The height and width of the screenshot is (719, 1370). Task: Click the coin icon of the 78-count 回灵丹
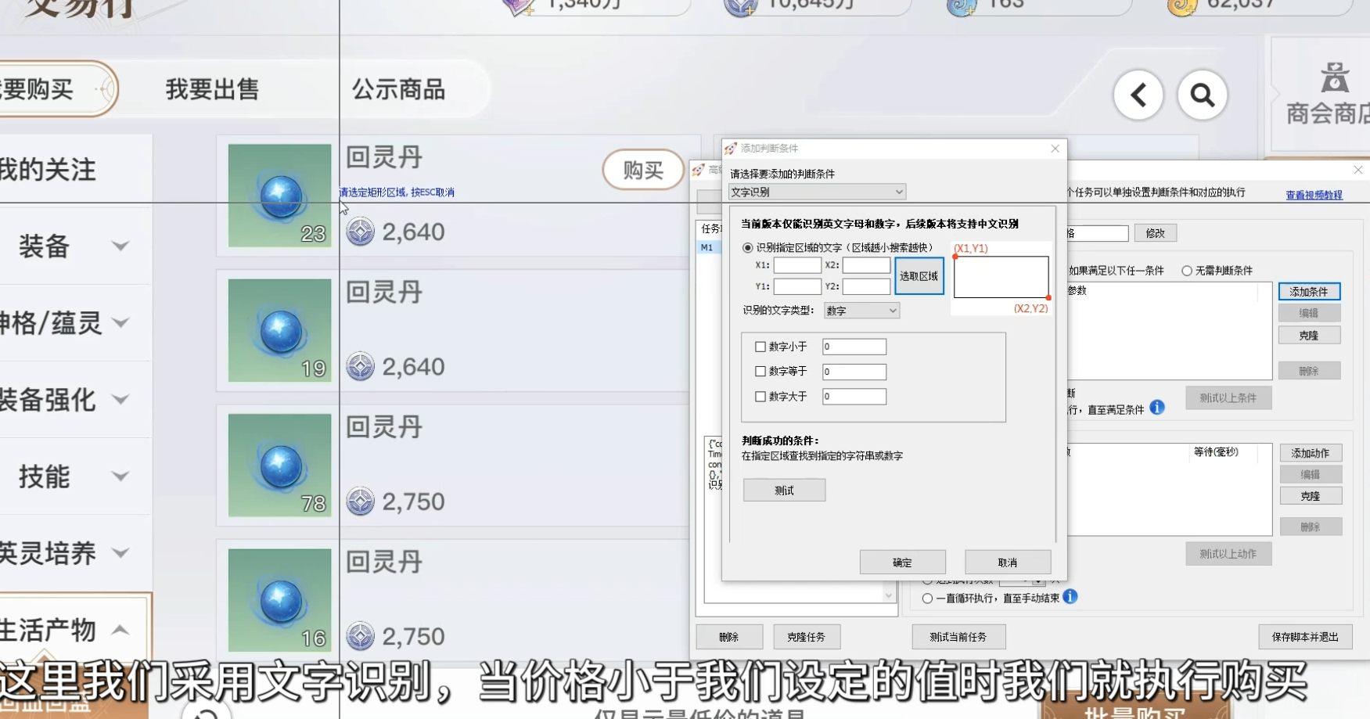(361, 501)
